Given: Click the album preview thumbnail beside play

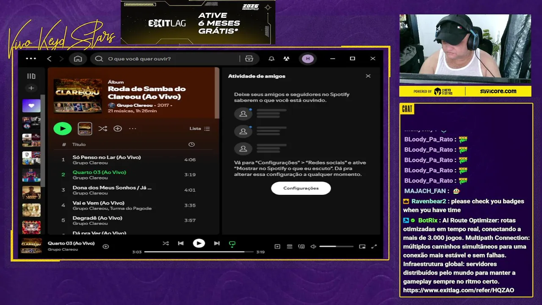Looking at the screenshot, I should (x=85, y=128).
